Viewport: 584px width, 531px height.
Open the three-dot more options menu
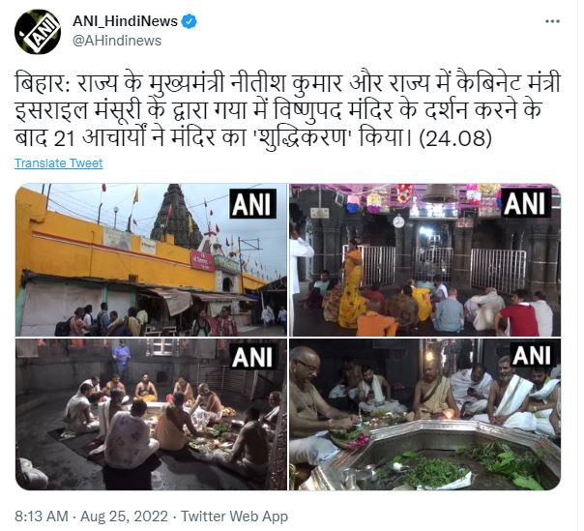(x=552, y=21)
